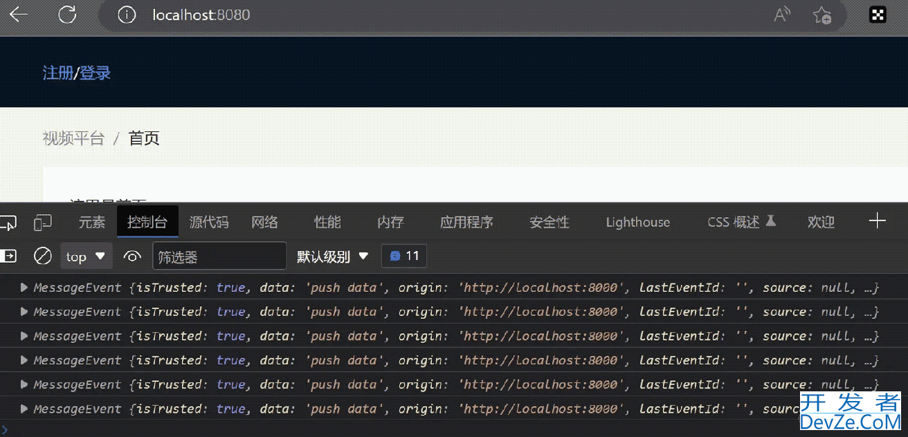Add page to favorites star icon
This screenshot has height=437, width=908.
tap(822, 15)
